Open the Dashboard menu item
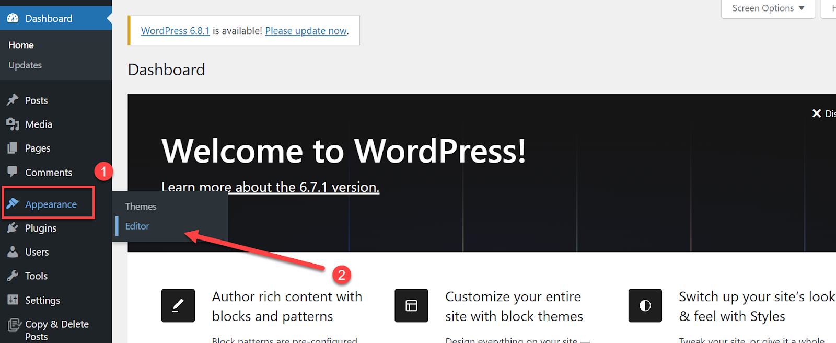The height and width of the screenshot is (343, 836). pos(56,18)
